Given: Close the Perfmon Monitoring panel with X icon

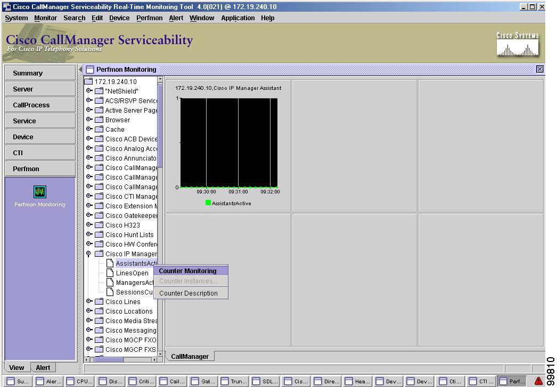Looking at the screenshot, I should click(x=539, y=69).
